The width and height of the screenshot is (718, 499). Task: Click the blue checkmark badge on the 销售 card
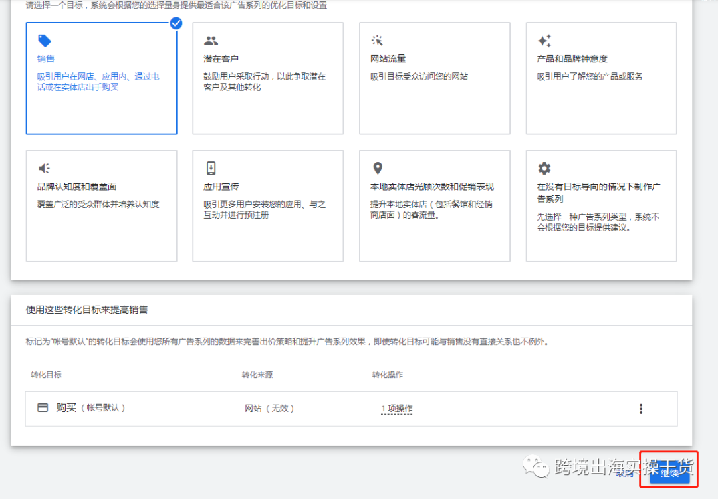176,23
